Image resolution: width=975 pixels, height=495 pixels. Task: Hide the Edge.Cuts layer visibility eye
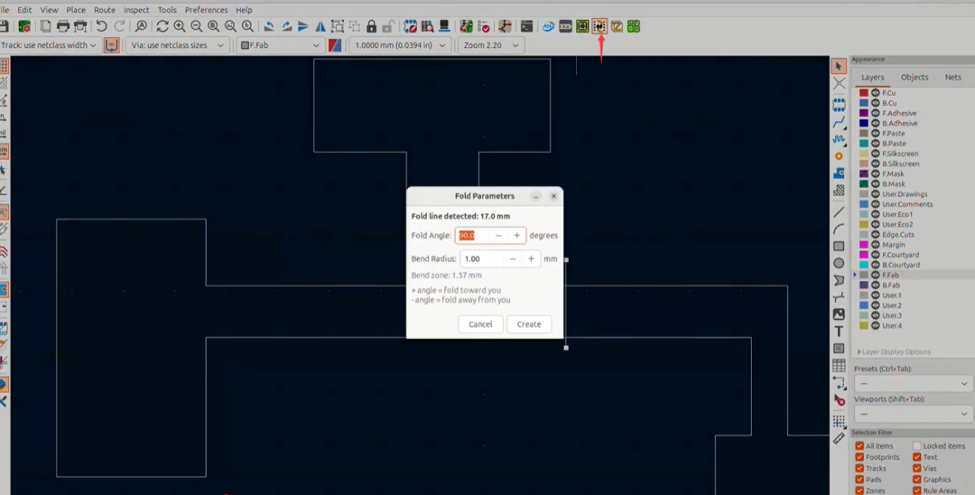click(875, 235)
